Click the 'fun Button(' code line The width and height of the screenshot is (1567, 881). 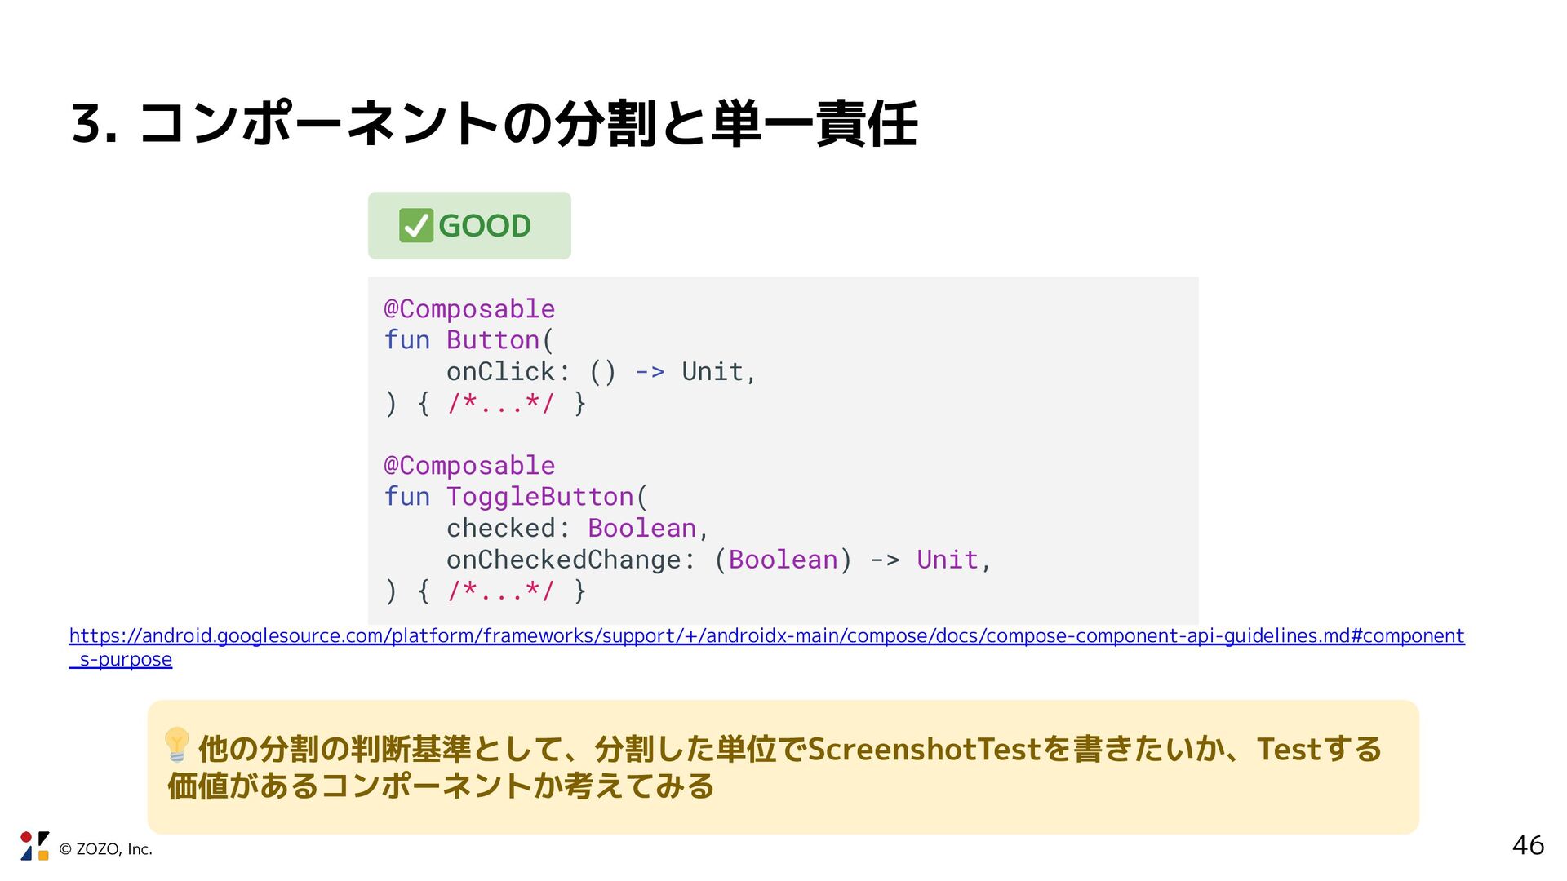tap(468, 340)
